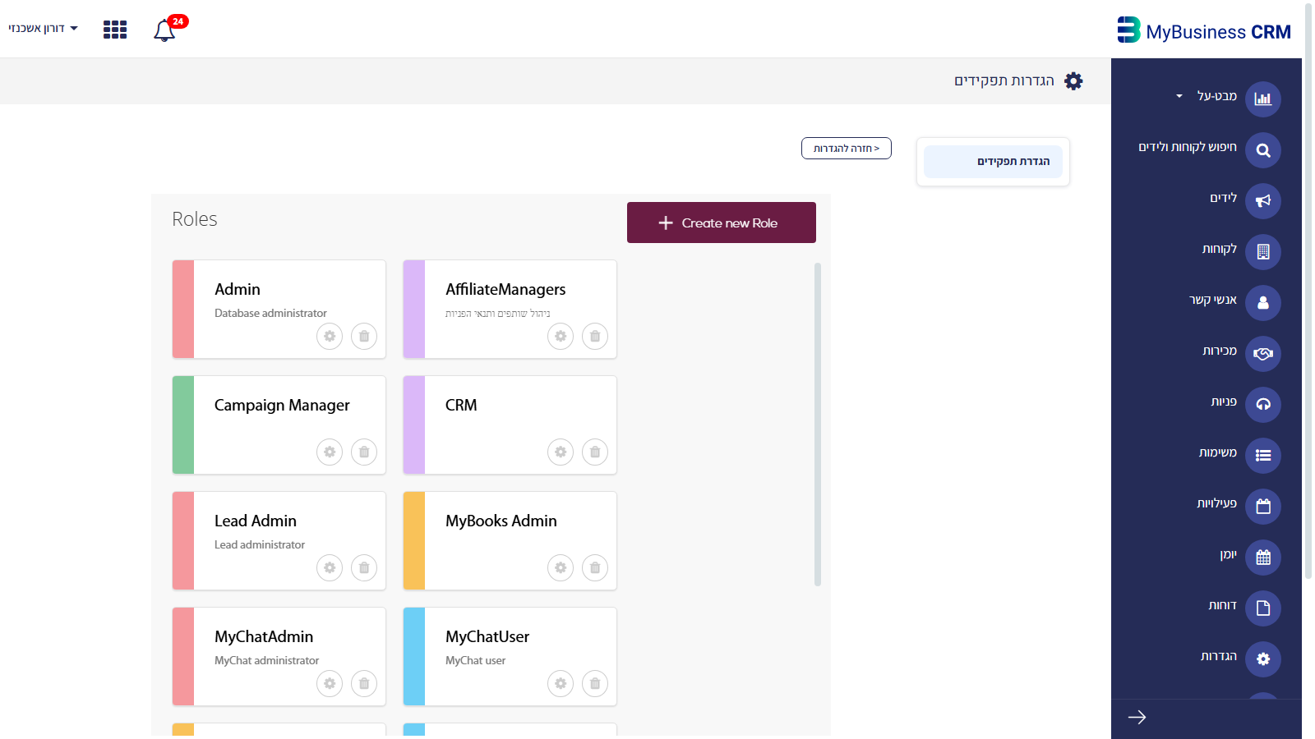
Task: Open settings for Campaign Manager role
Action: (330, 452)
